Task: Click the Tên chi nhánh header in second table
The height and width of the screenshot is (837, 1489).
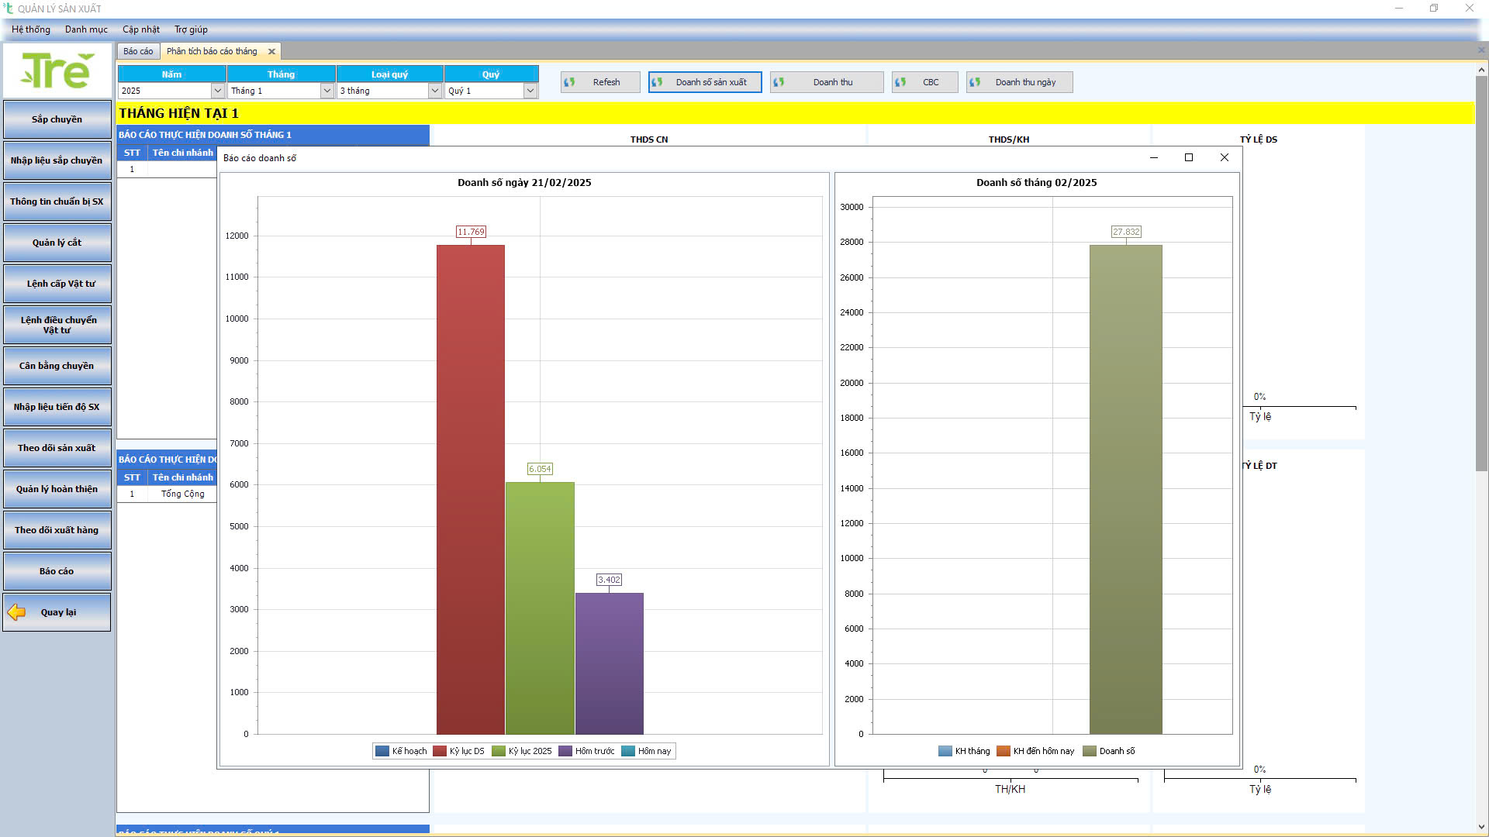Action: tap(182, 477)
